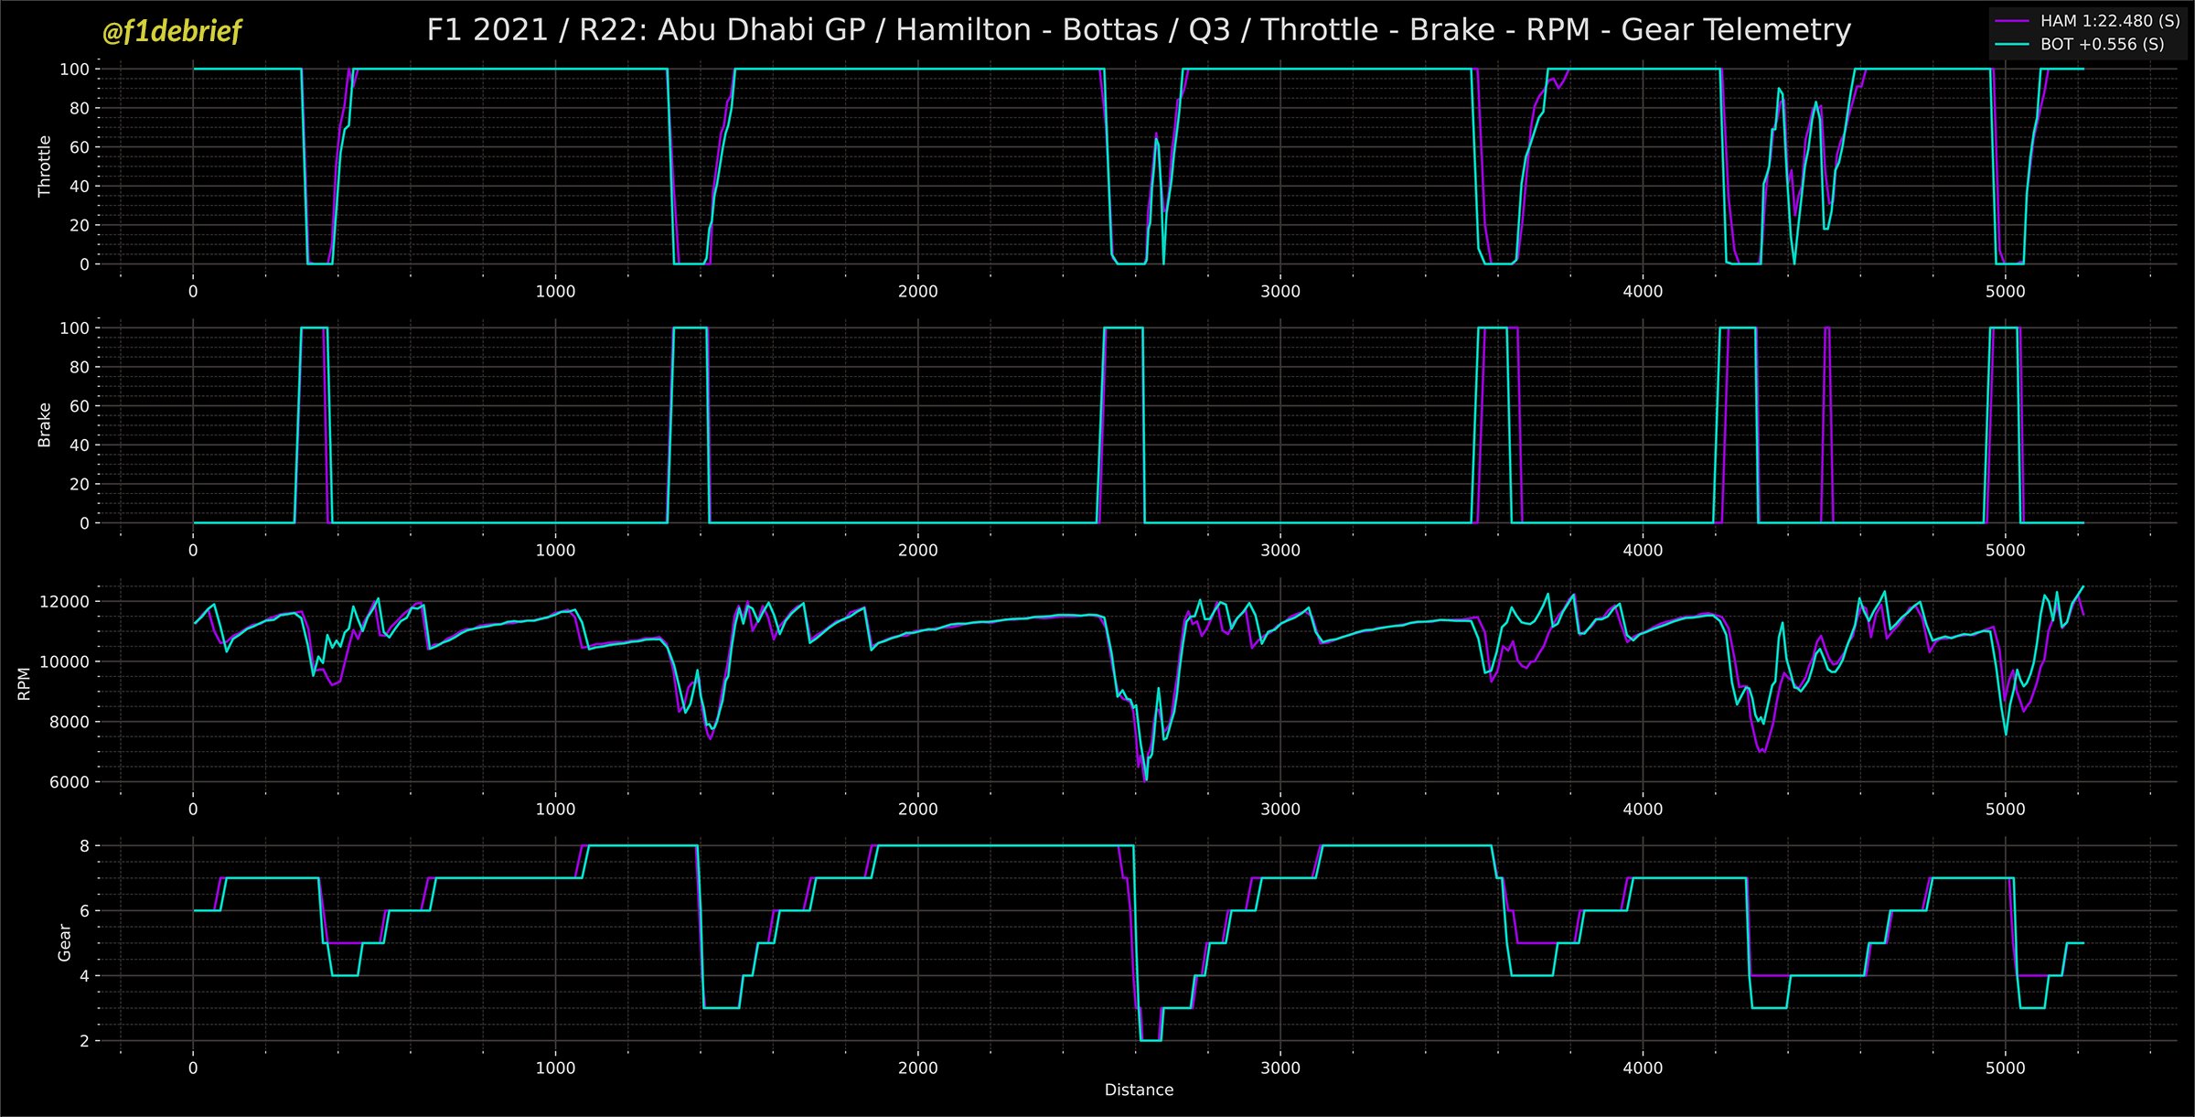Click the chart title mentioning Abu Dhabi GP
The height and width of the screenshot is (1117, 2195).
(1139, 30)
